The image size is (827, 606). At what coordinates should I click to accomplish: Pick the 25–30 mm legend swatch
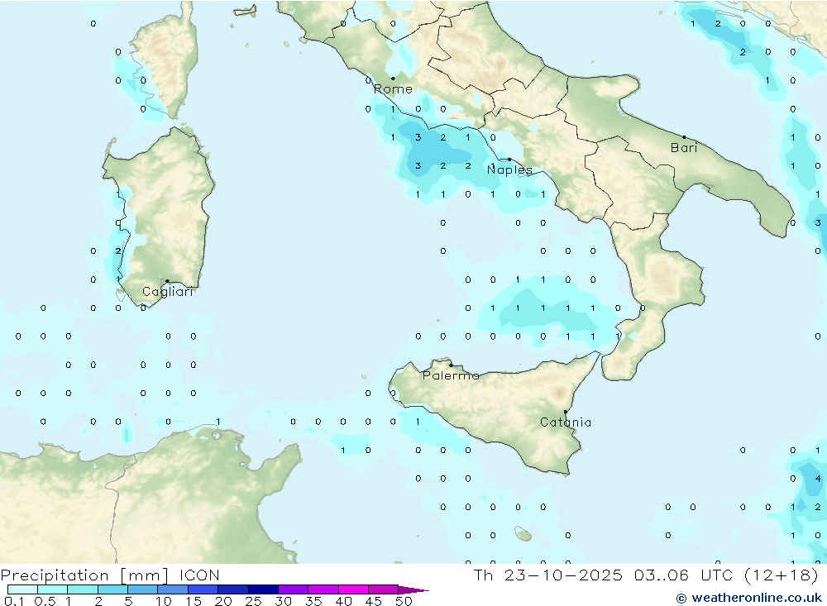pyautogui.click(x=263, y=589)
